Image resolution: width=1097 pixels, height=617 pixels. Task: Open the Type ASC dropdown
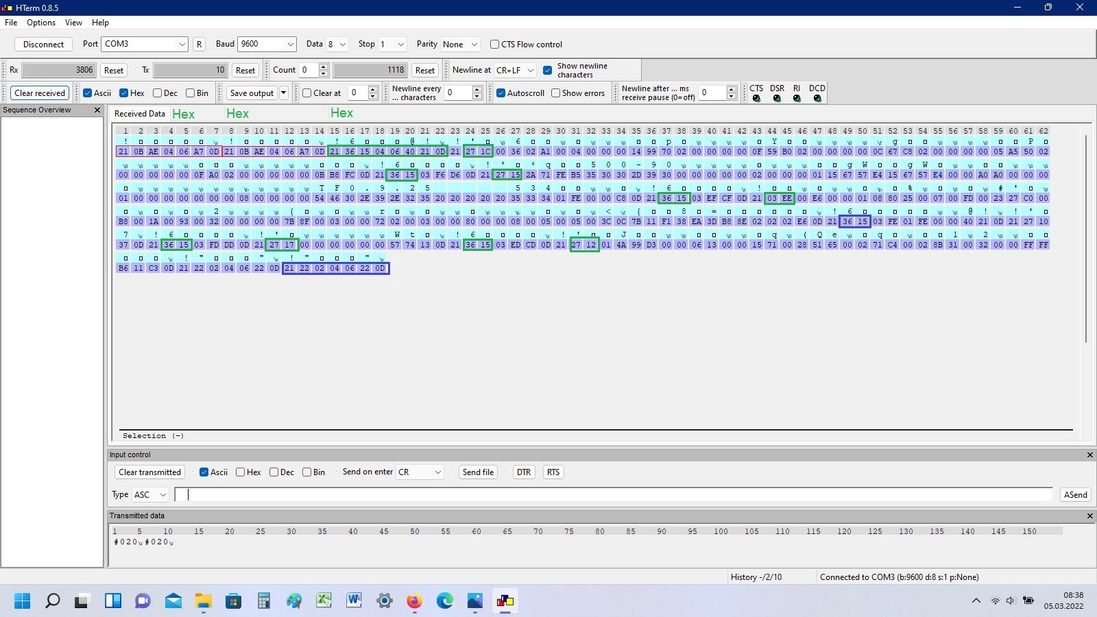(150, 494)
